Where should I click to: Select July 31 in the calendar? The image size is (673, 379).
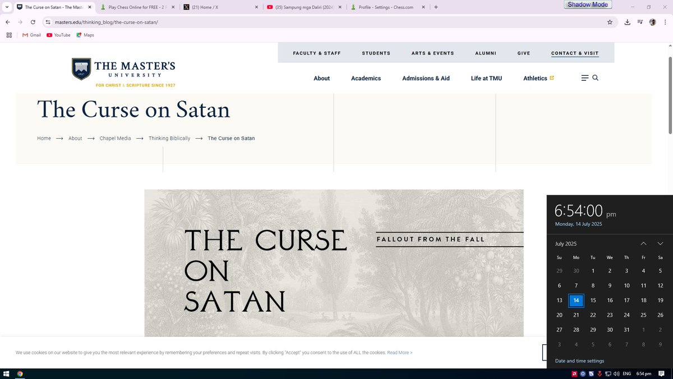tap(626, 330)
